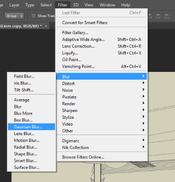Apply the Average blur
Screen dimensions: 175x182
coord(31,100)
